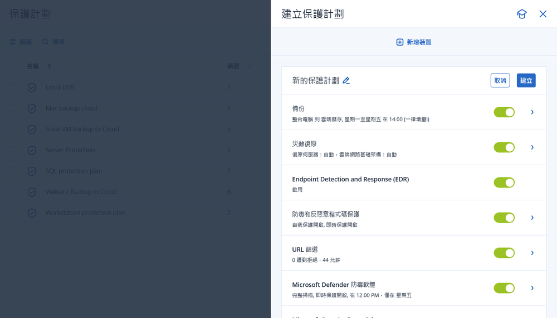Open Microsoft Defender 防毒軟體 details chevron

[x=532, y=288]
